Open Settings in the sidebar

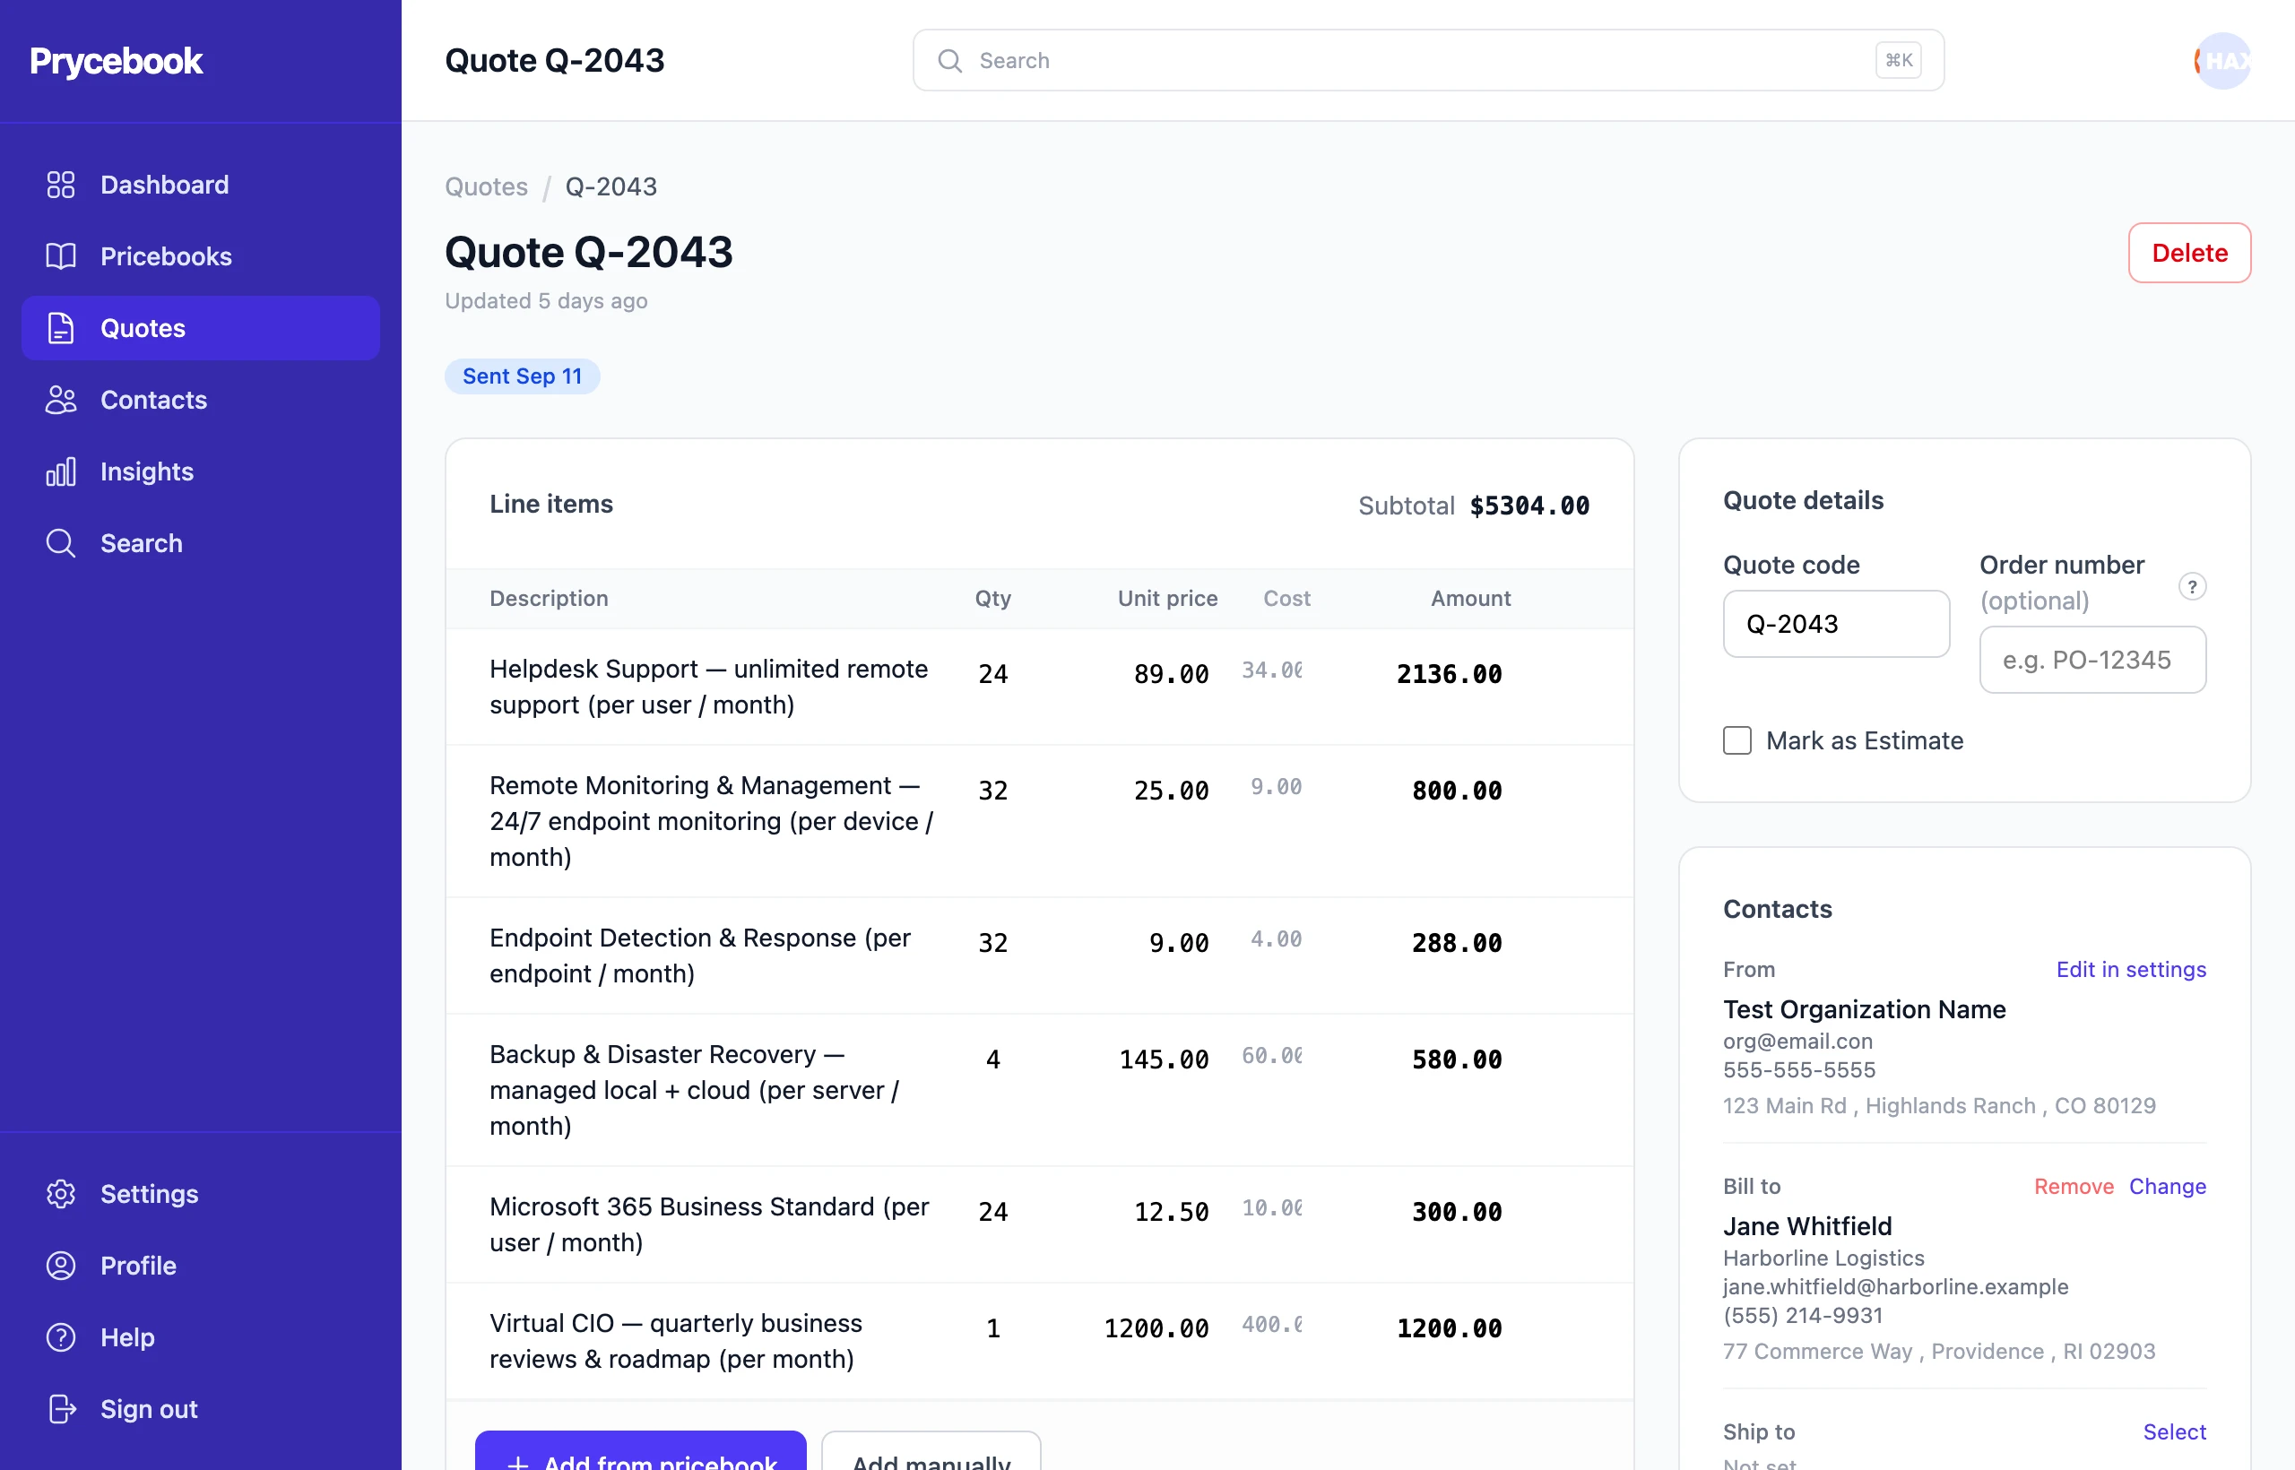[x=201, y=1193]
